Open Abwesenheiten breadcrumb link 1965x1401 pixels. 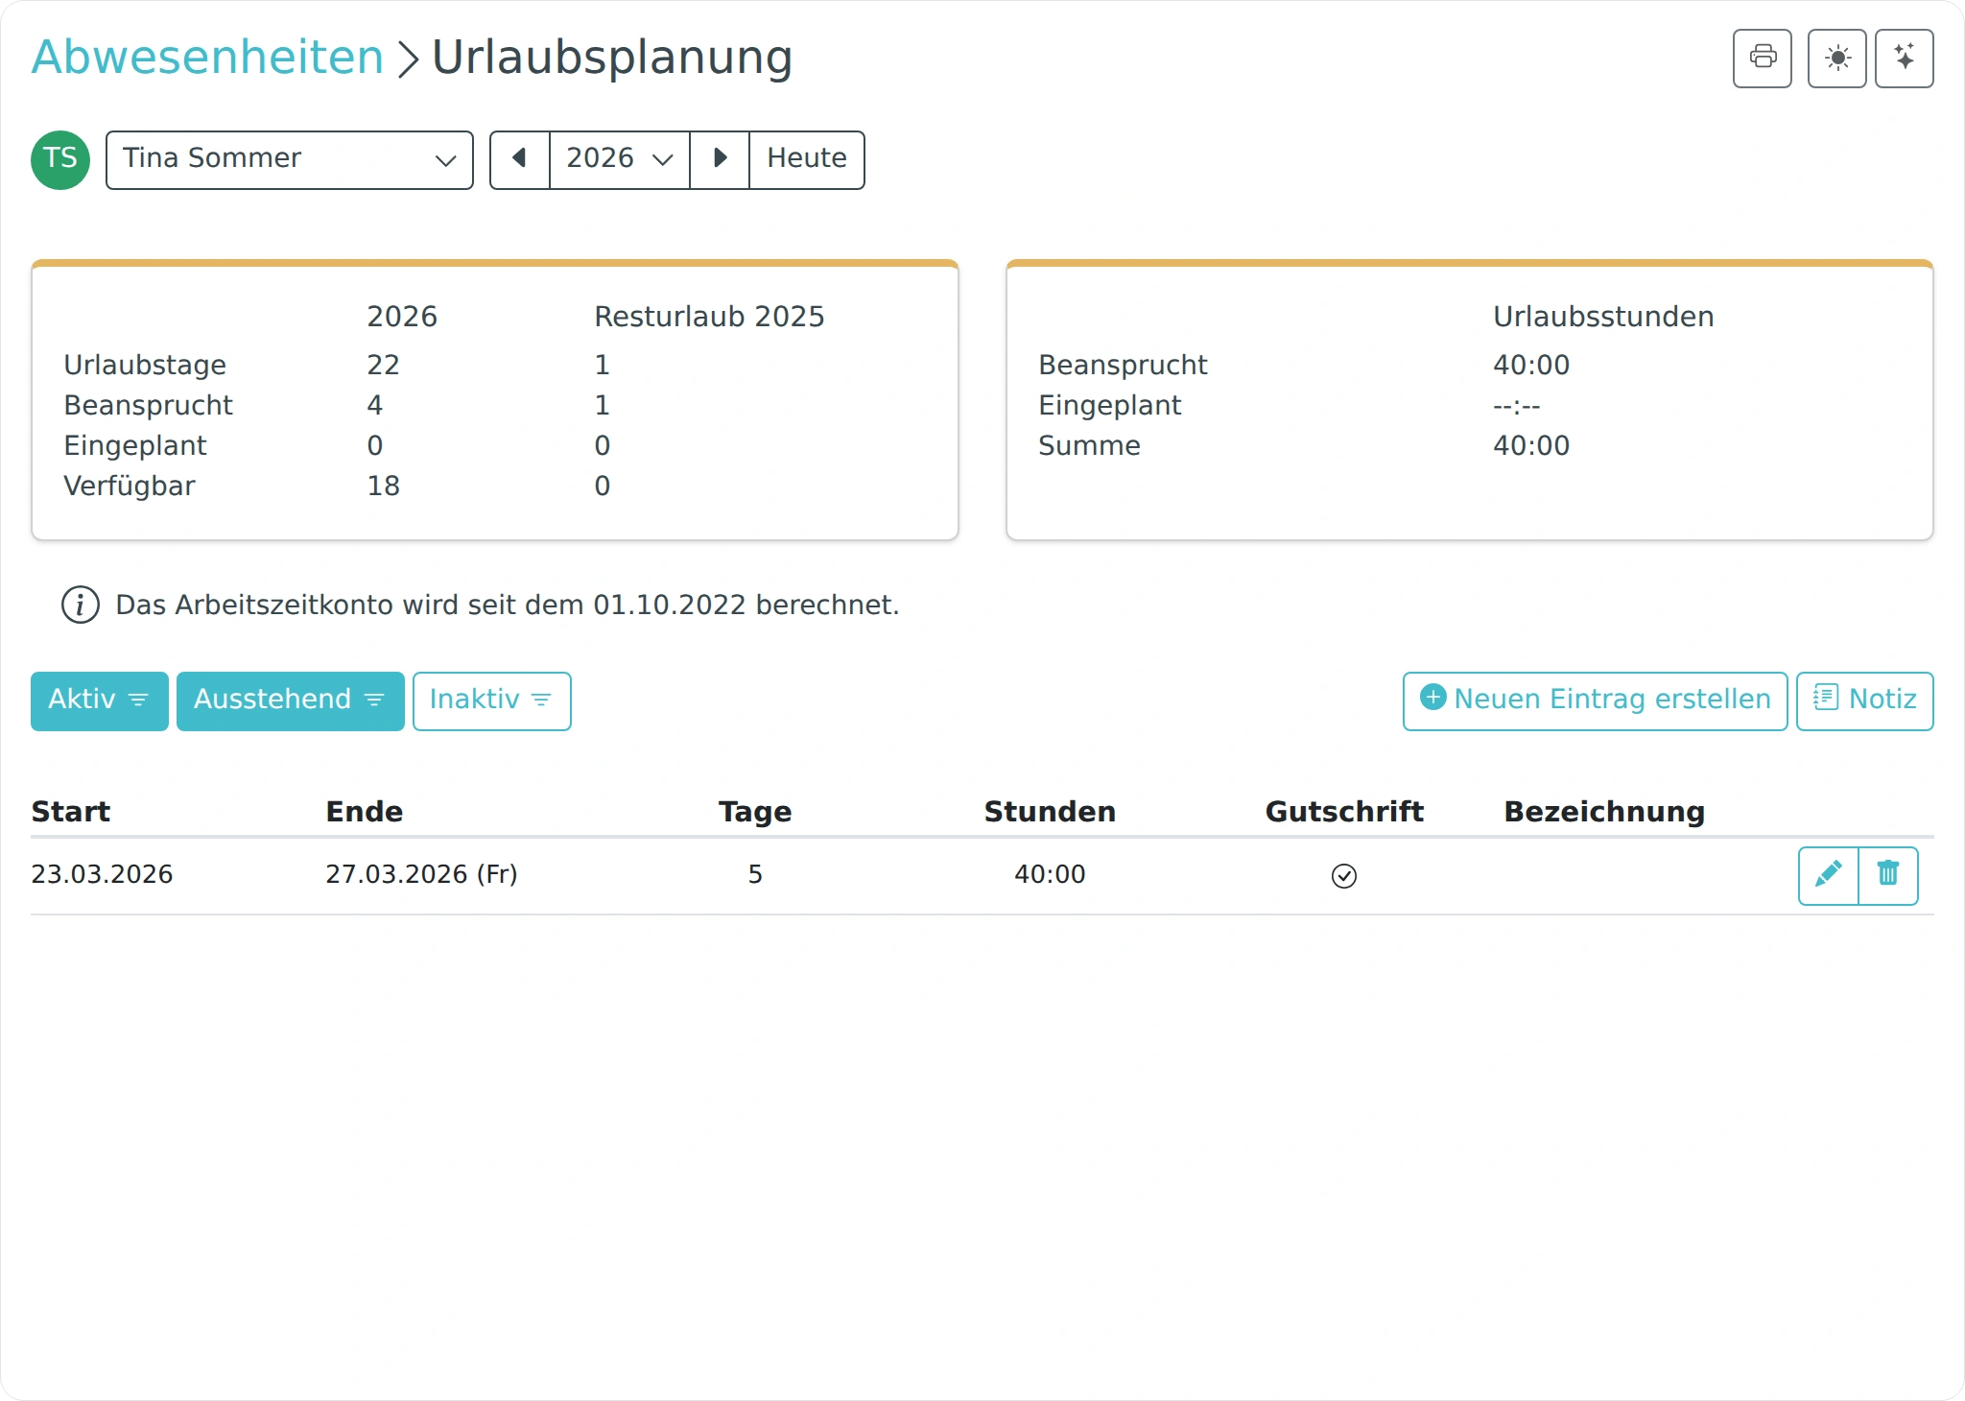tap(207, 58)
